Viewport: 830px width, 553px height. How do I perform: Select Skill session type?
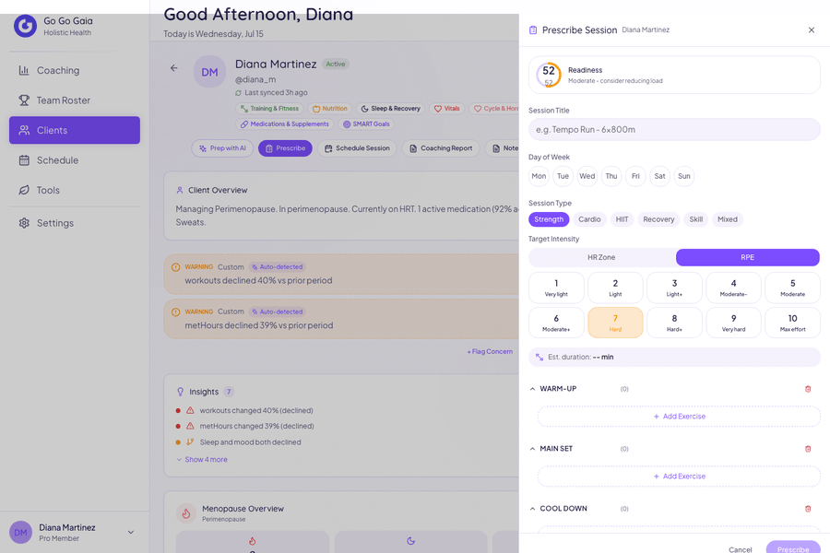pos(696,219)
